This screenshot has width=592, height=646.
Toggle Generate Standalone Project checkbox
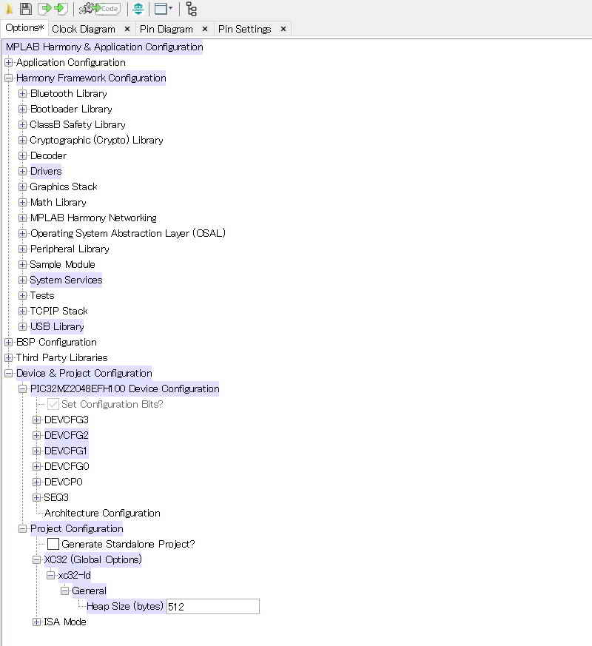(53, 544)
